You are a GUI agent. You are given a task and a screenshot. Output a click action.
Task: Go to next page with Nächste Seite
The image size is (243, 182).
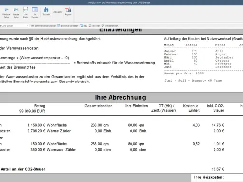click(x=6, y=13)
